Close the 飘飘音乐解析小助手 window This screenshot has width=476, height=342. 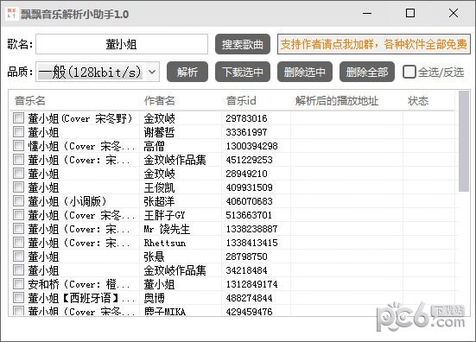454,13
